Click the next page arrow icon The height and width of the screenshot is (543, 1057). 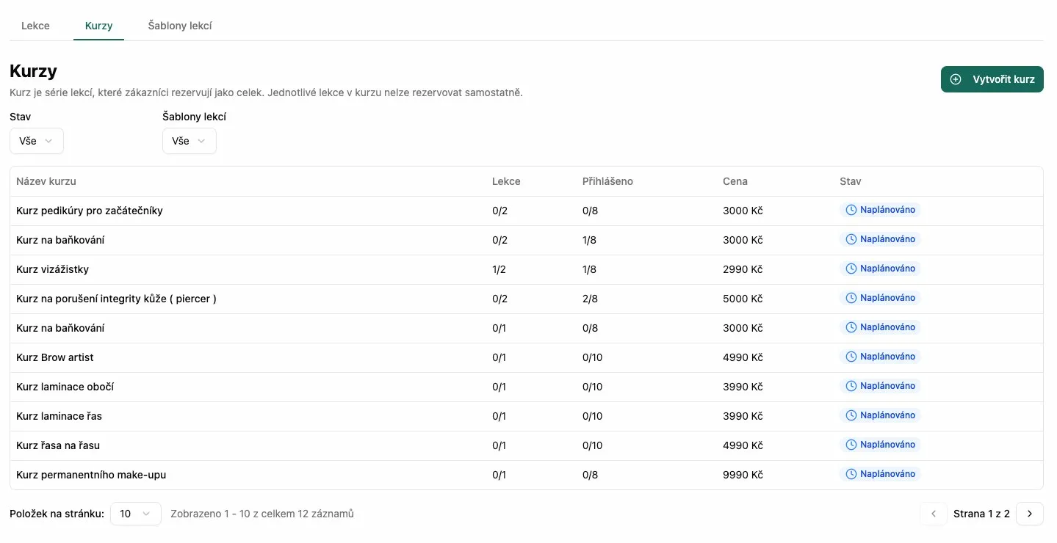(1029, 514)
